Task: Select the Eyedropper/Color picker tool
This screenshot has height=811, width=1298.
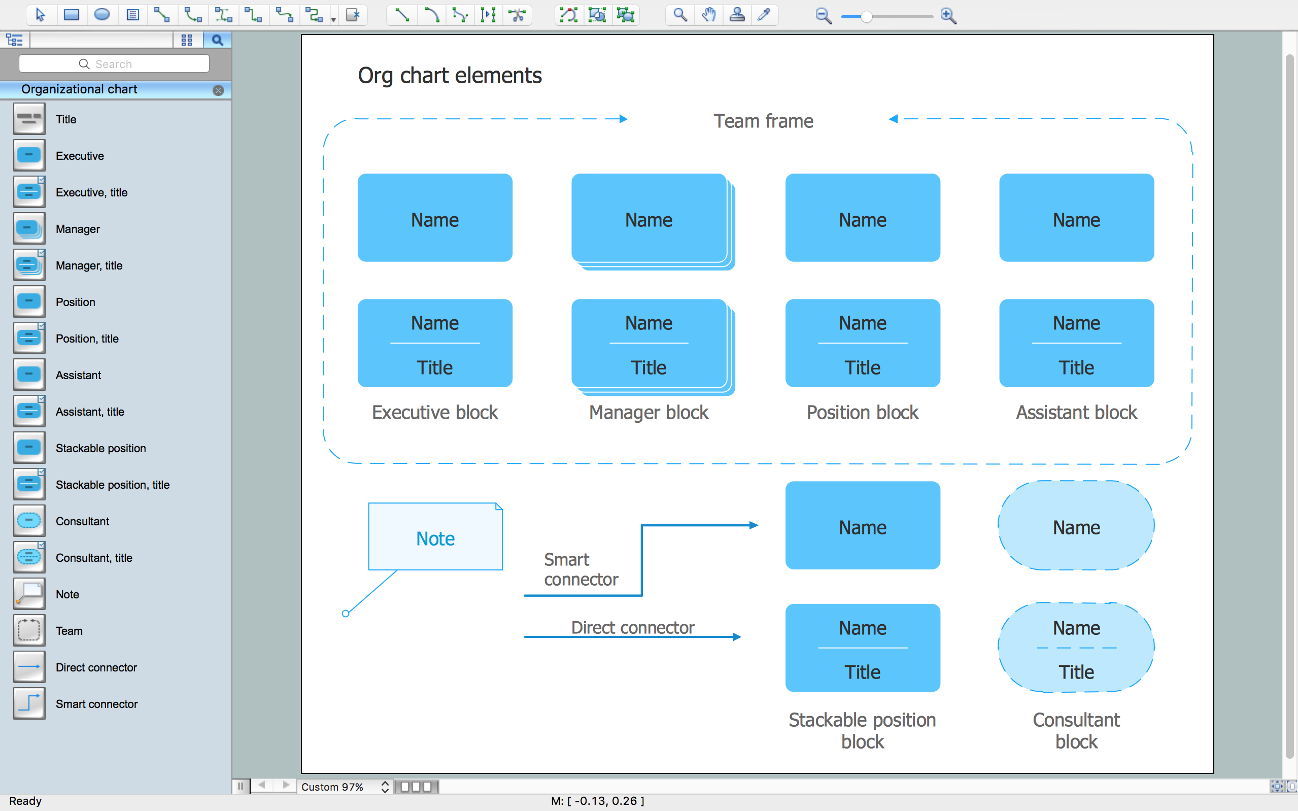Action: (x=765, y=16)
